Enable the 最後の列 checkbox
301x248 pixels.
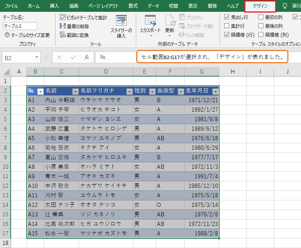click(x=261, y=26)
